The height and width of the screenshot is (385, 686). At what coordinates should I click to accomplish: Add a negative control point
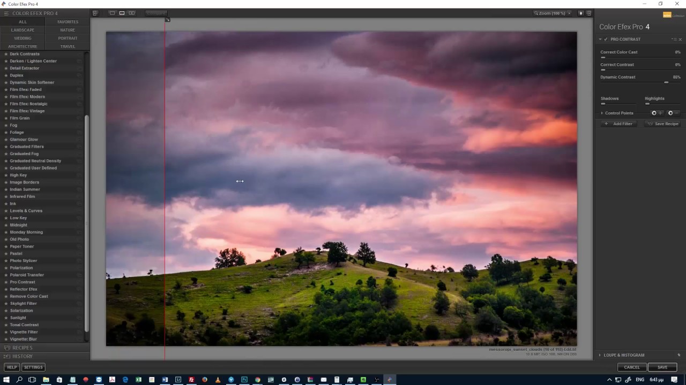click(x=673, y=113)
